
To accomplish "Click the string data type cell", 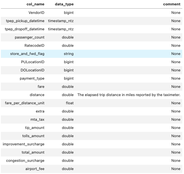I will [69, 54].
